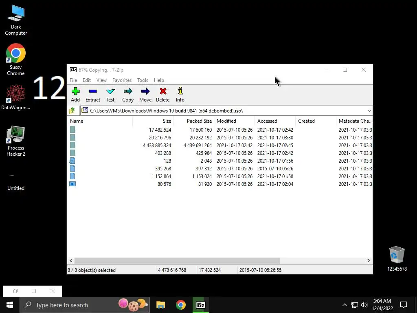
Task: Sort by Accessed column header
Action: coord(275,121)
